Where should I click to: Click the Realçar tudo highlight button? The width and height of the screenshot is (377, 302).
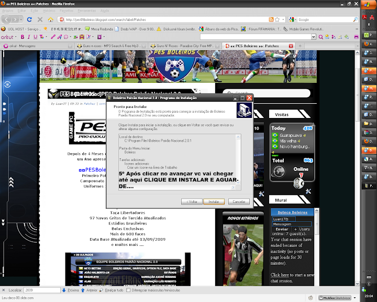pyautogui.click(x=112, y=290)
